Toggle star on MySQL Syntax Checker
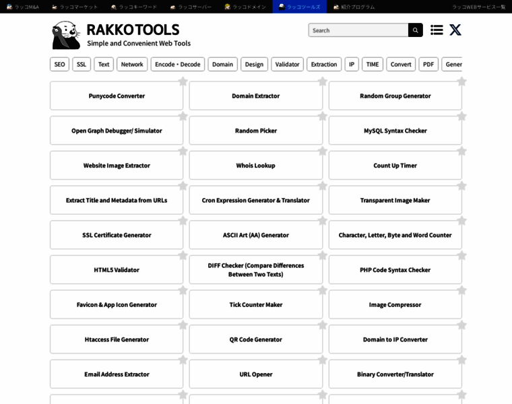Screen dimensions: 512x404 (x=461, y=116)
